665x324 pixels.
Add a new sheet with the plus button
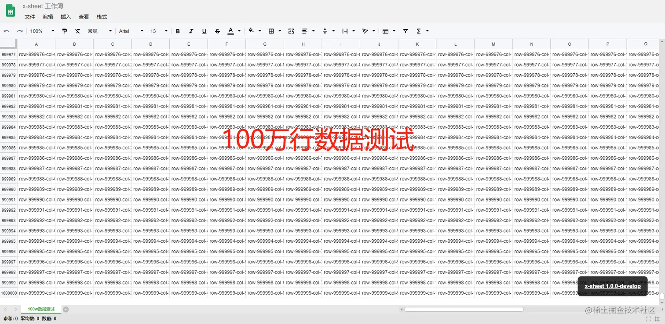(66, 309)
